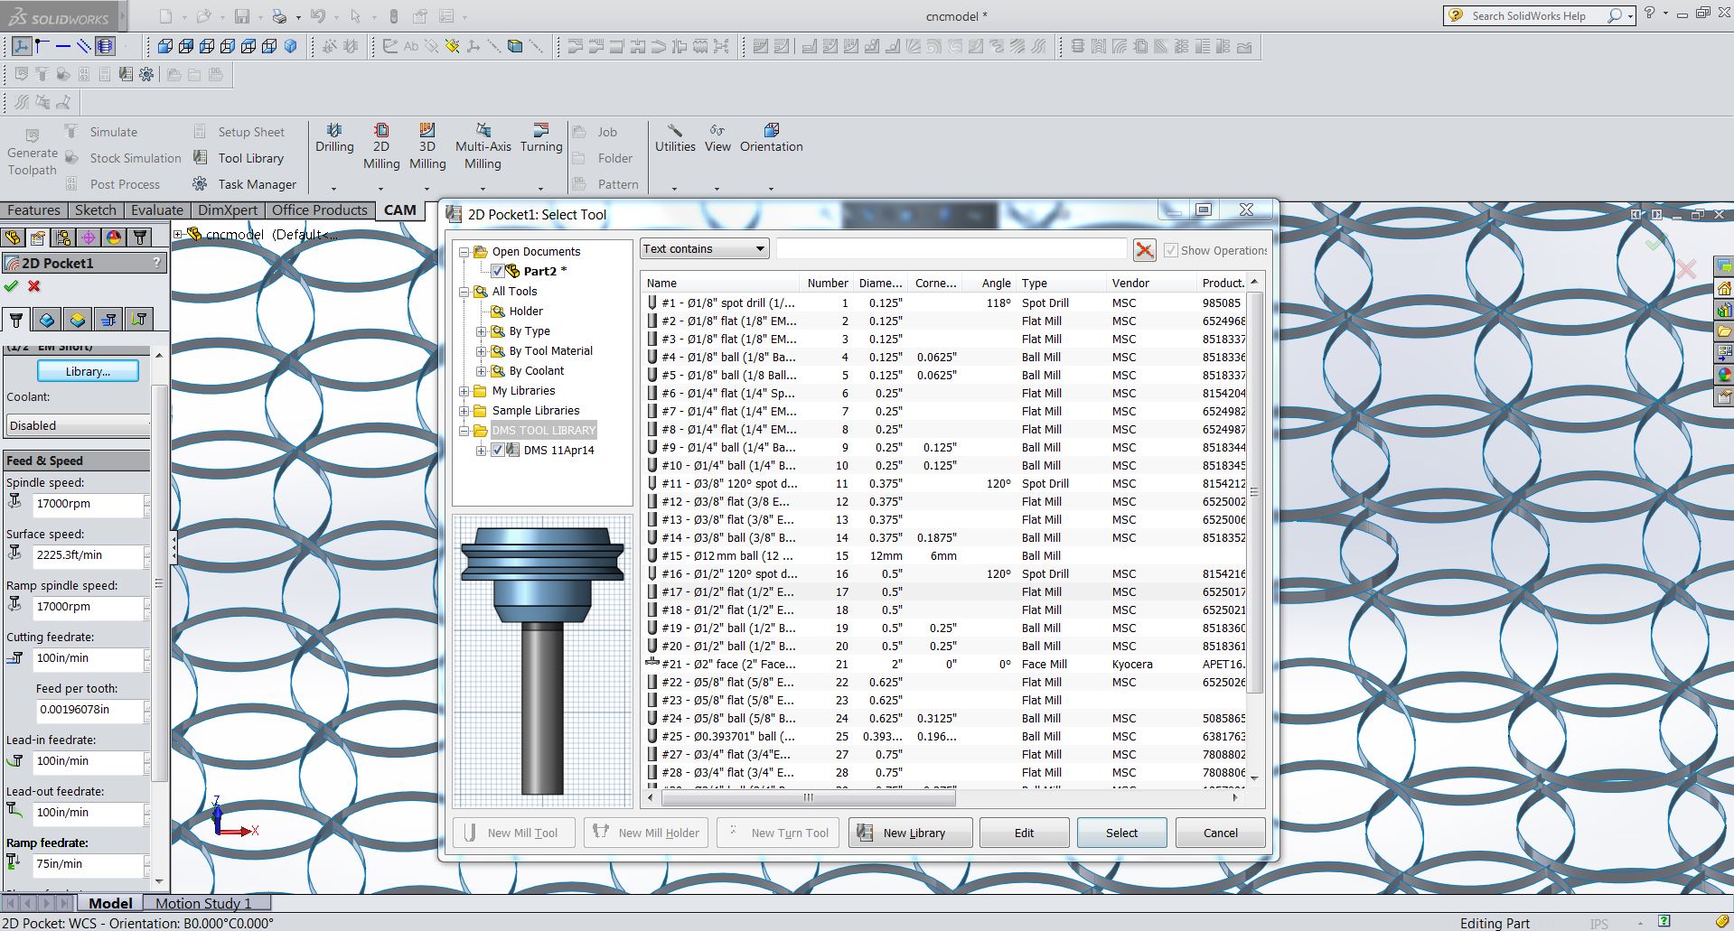The height and width of the screenshot is (931, 1734).
Task: Click New Library in the tool dialog
Action: point(910,832)
